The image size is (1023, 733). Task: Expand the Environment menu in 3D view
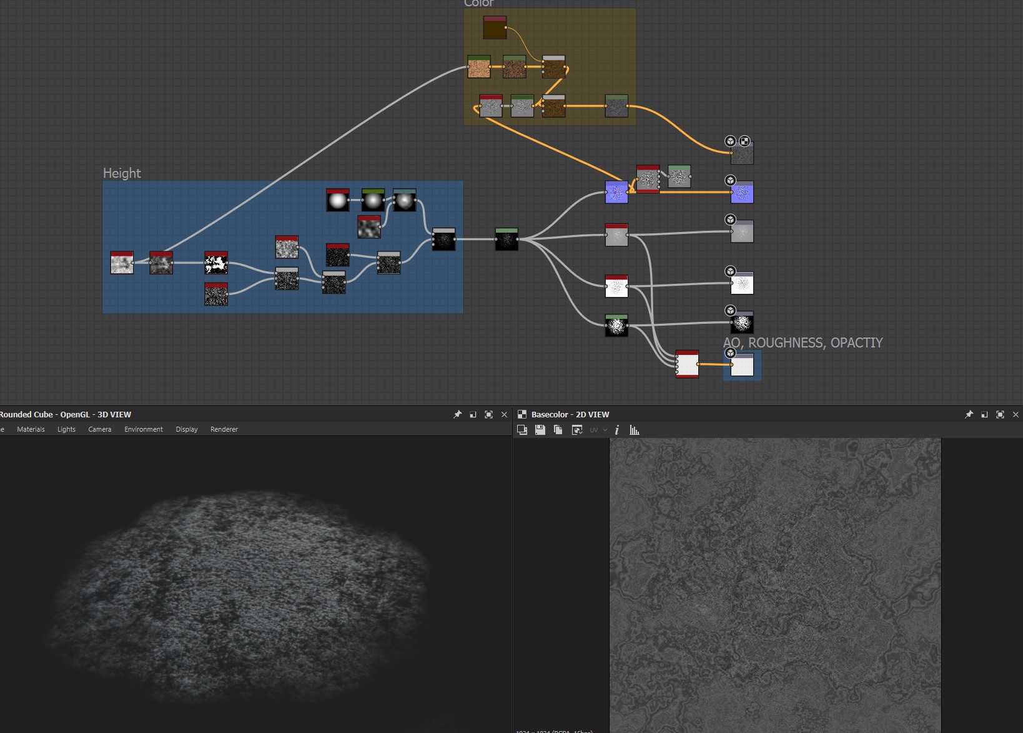(143, 429)
